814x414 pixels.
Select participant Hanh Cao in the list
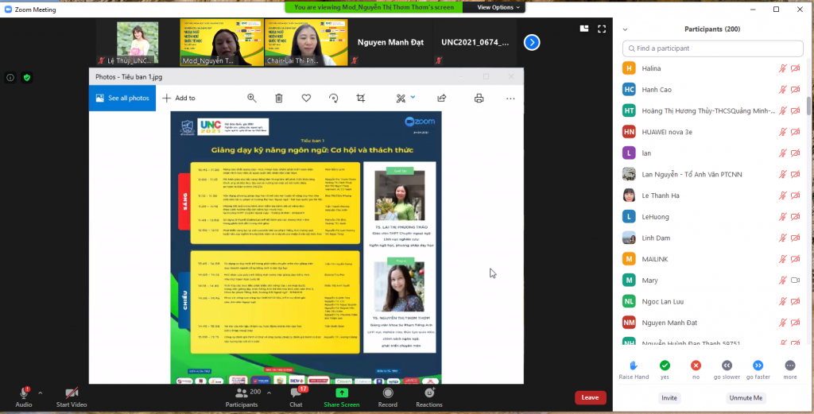tap(713, 90)
